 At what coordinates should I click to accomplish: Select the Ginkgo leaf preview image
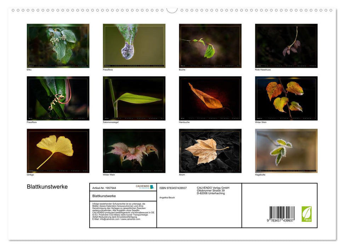click(x=58, y=150)
